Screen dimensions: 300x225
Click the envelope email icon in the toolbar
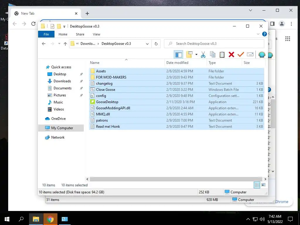click(250, 55)
